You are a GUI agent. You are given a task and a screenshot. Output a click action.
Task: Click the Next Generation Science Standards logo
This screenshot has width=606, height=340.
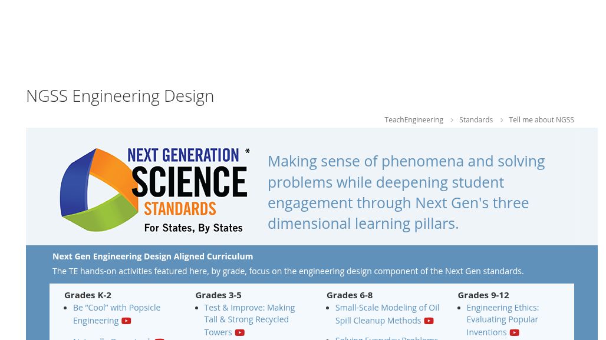pos(155,190)
